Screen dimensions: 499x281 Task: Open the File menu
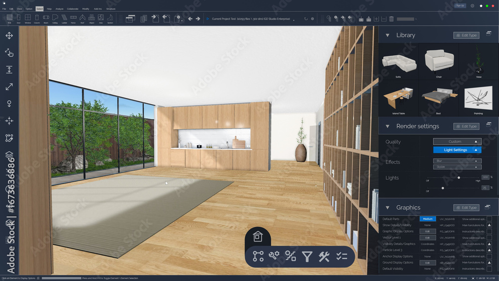[4, 9]
